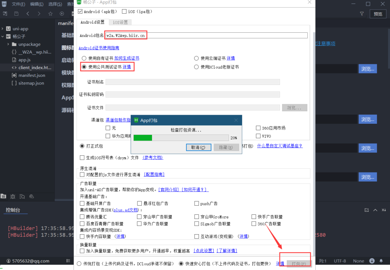Image resolution: width=390 pixels, height=270 pixels.
Task: Click the HBuilderX logo icon in the menu bar
Action: tap(4, 4)
